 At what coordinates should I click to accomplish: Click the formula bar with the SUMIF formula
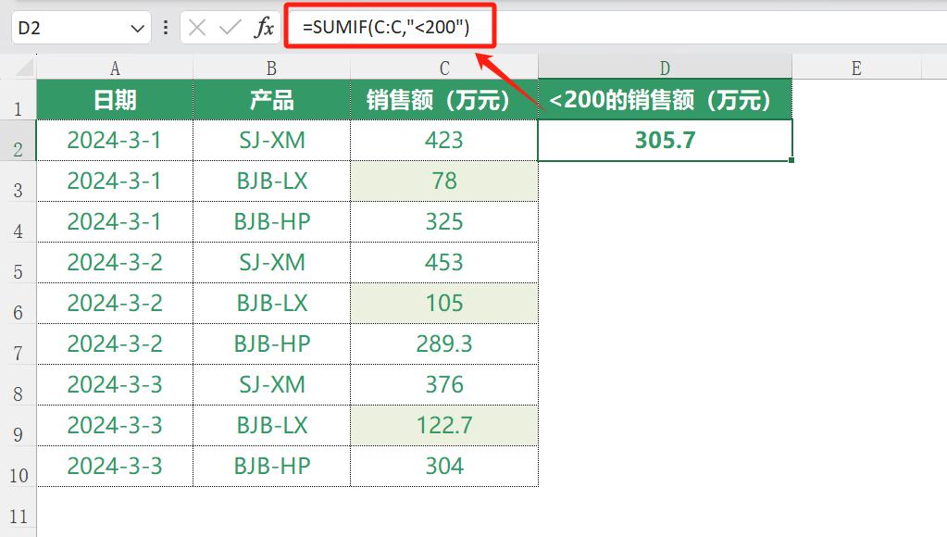616,27
